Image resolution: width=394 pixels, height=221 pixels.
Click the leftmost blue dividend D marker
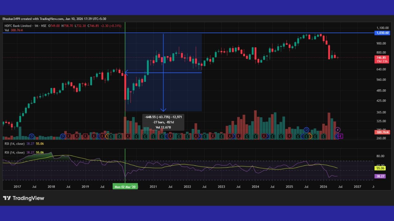31,136
